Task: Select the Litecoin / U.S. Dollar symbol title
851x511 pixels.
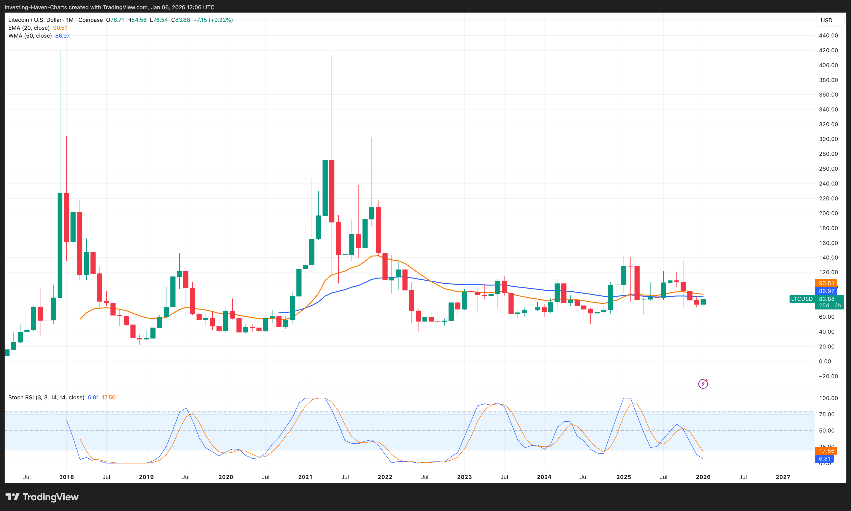Action: (x=36, y=20)
